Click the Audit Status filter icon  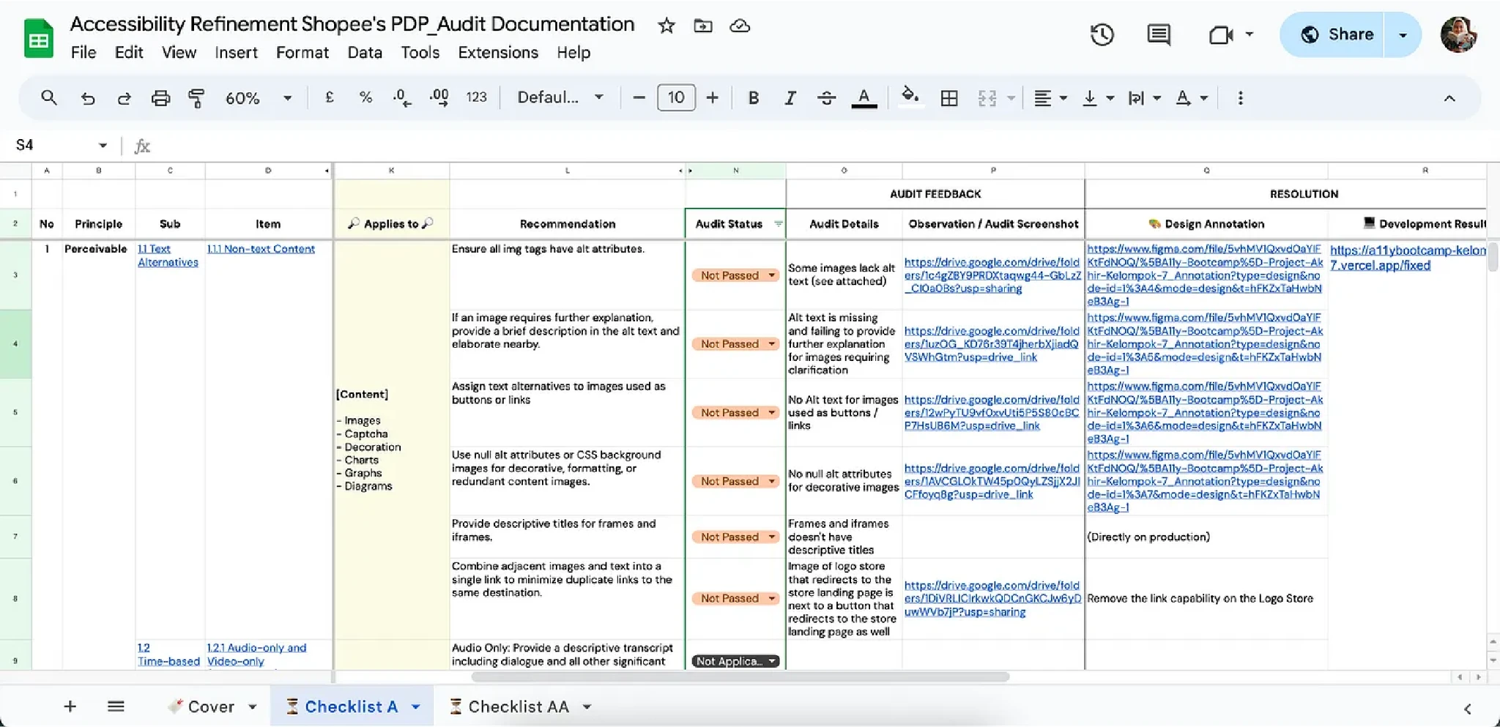click(x=778, y=224)
